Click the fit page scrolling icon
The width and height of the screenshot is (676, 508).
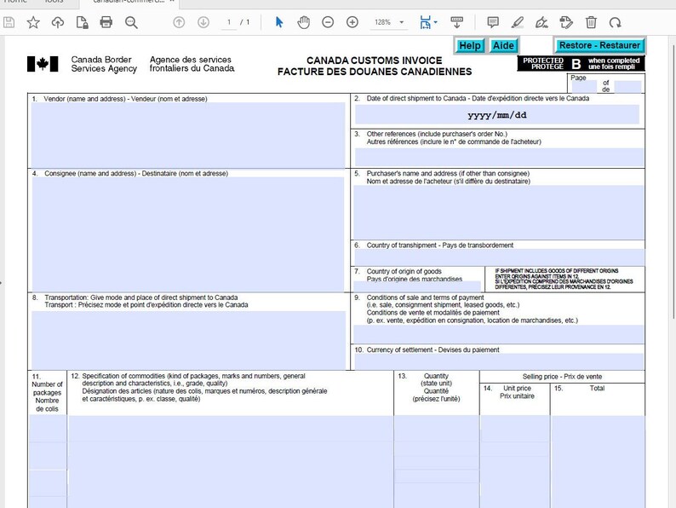click(425, 22)
